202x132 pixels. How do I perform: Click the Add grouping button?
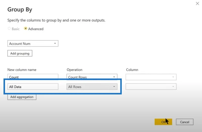click(x=20, y=53)
